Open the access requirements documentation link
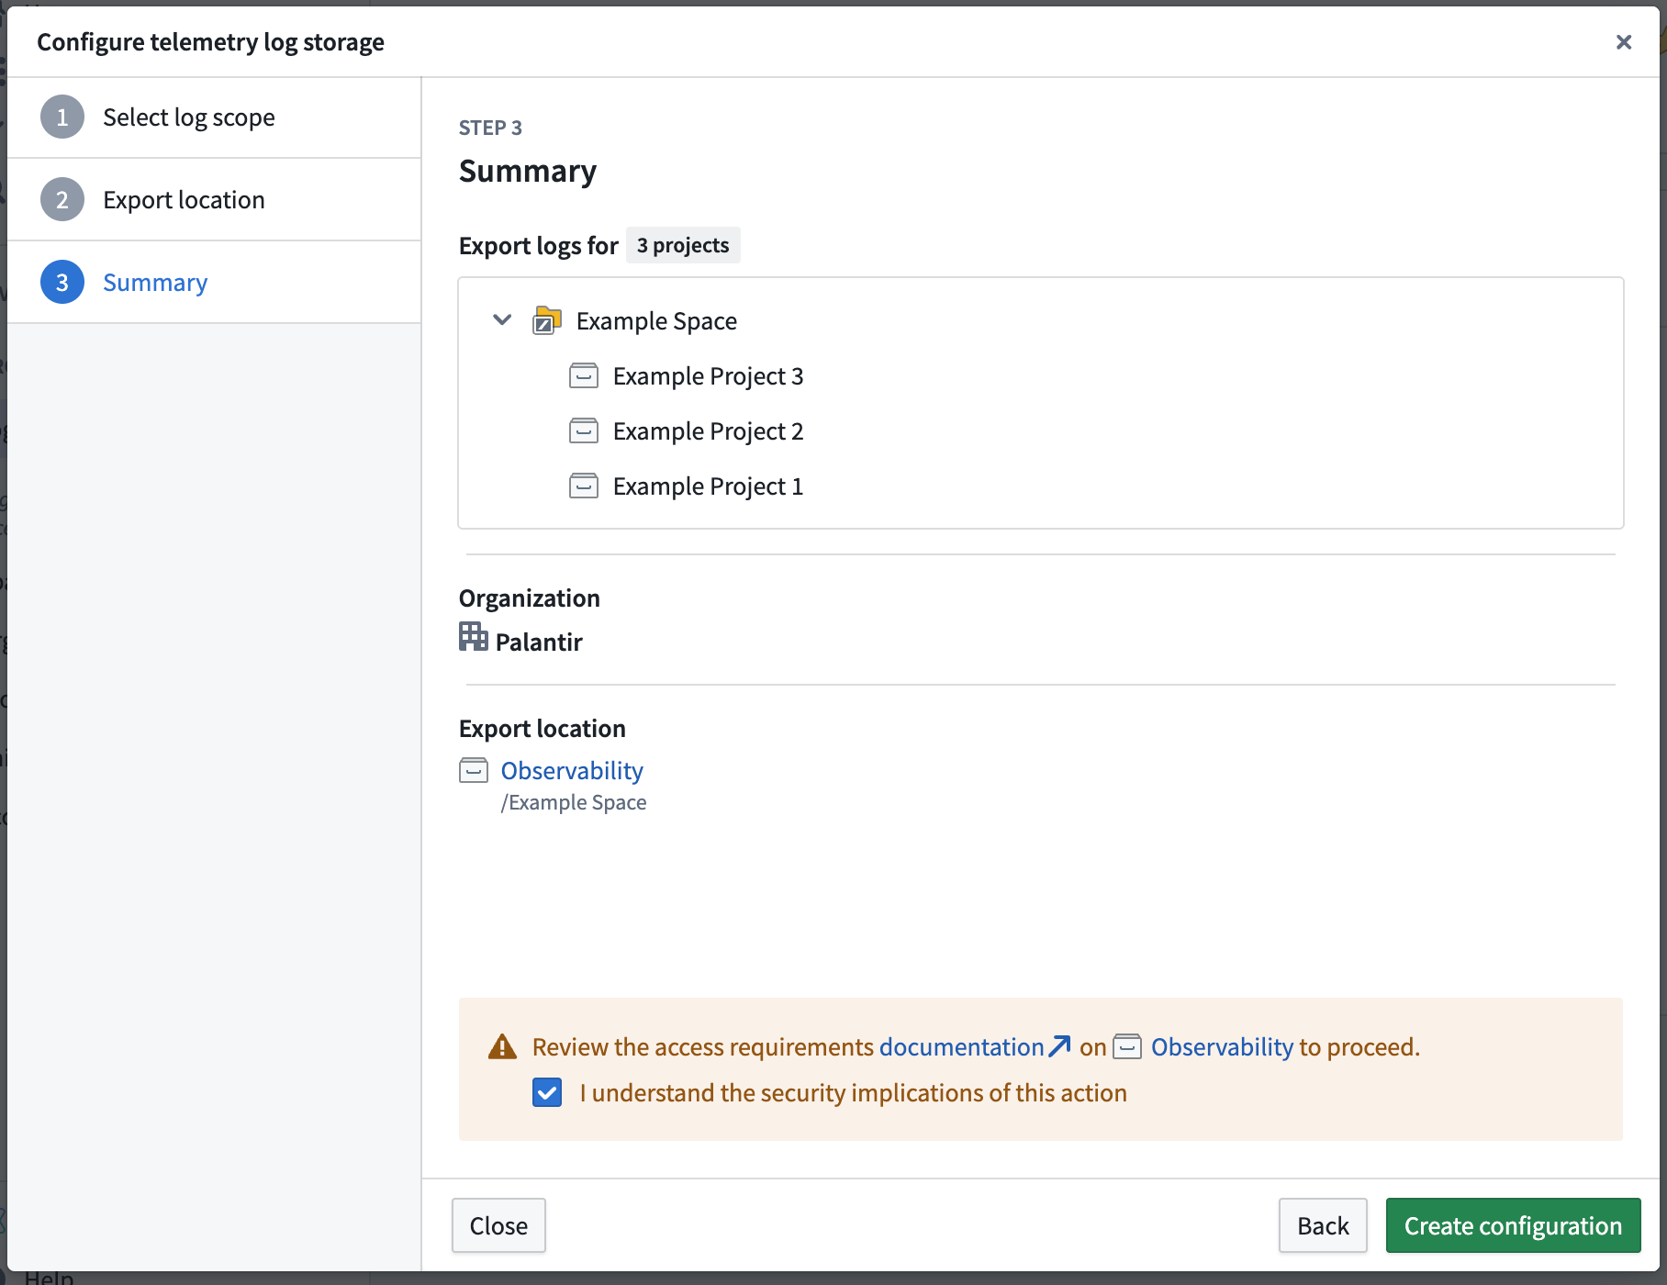1667x1285 pixels. [961, 1047]
